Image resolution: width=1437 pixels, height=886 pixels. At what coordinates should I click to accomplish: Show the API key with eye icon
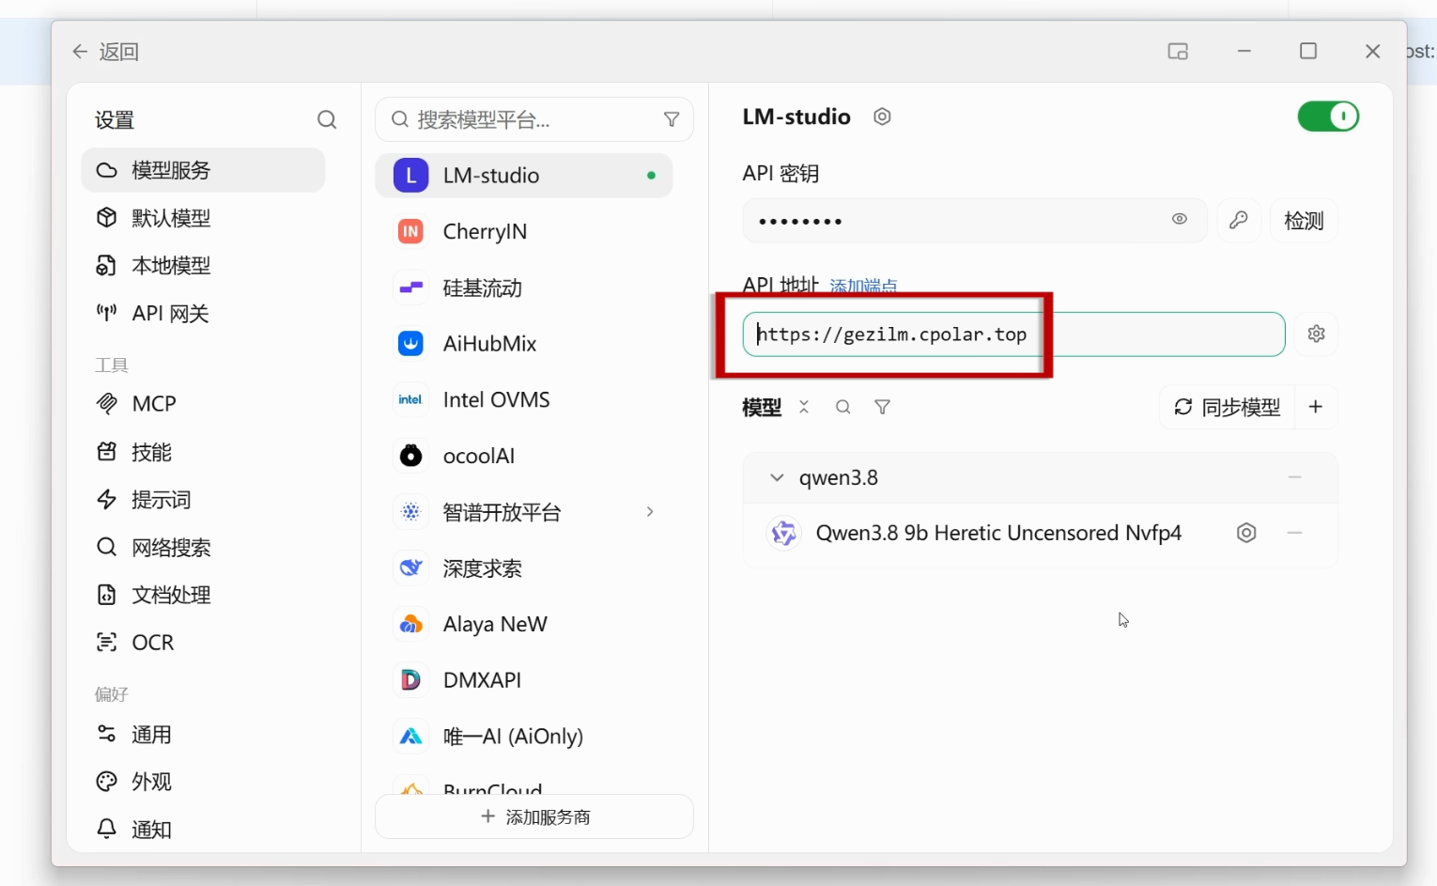(x=1180, y=219)
